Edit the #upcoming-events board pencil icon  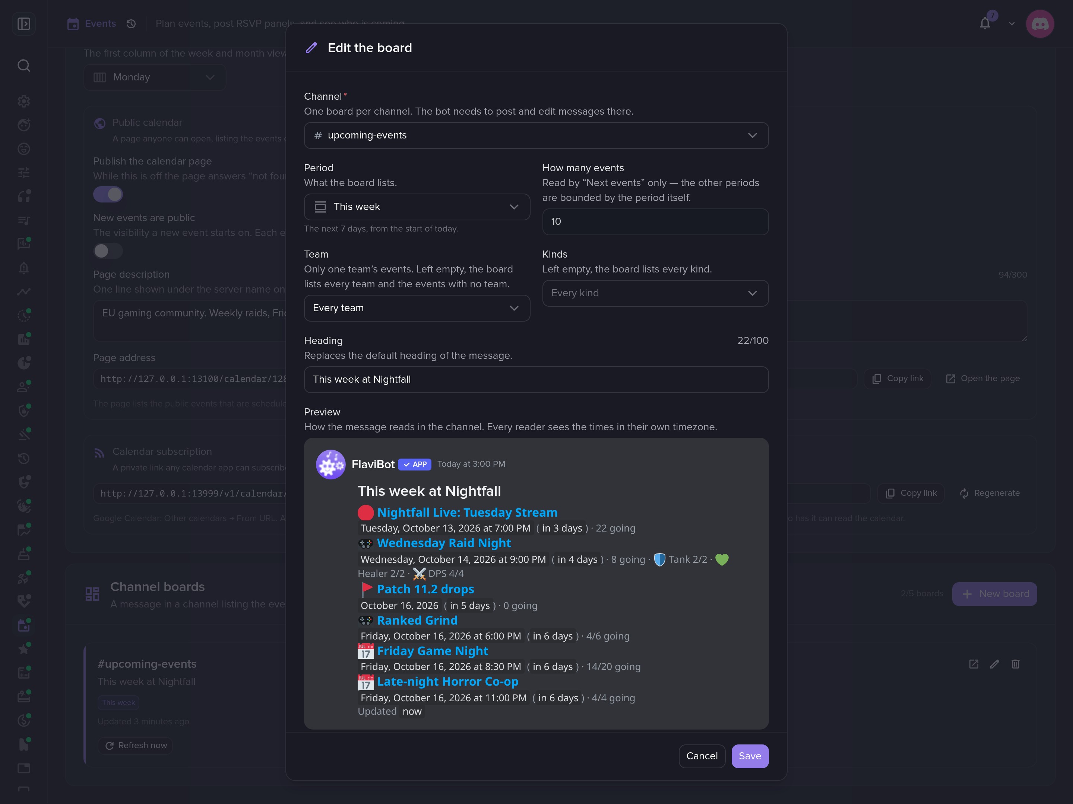click(x=994, y=664)
